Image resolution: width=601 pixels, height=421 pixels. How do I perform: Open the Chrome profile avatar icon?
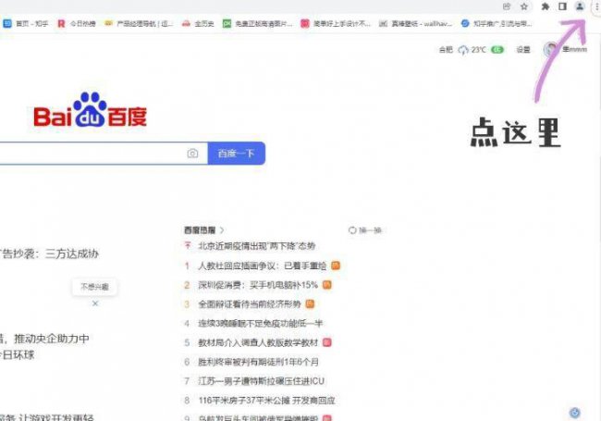[580, 6]
